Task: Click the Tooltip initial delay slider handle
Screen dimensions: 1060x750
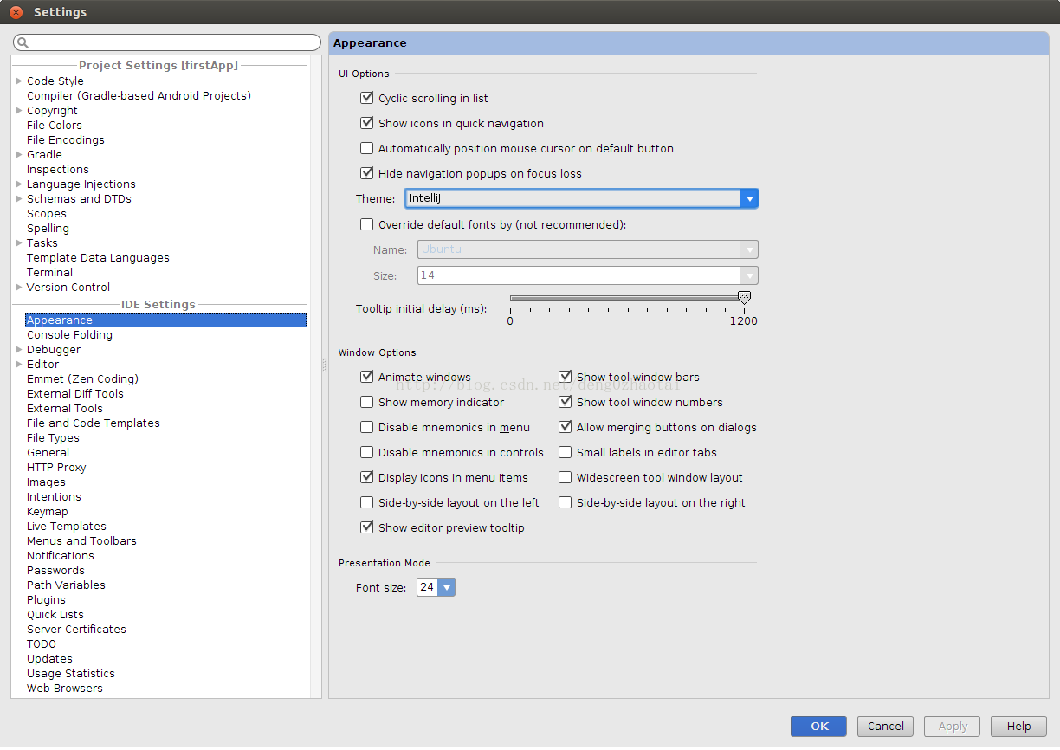Action: pyautogui.click(x=744, y=298)
